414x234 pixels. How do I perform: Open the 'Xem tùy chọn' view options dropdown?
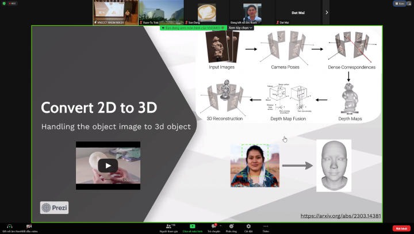pos(240,28)
